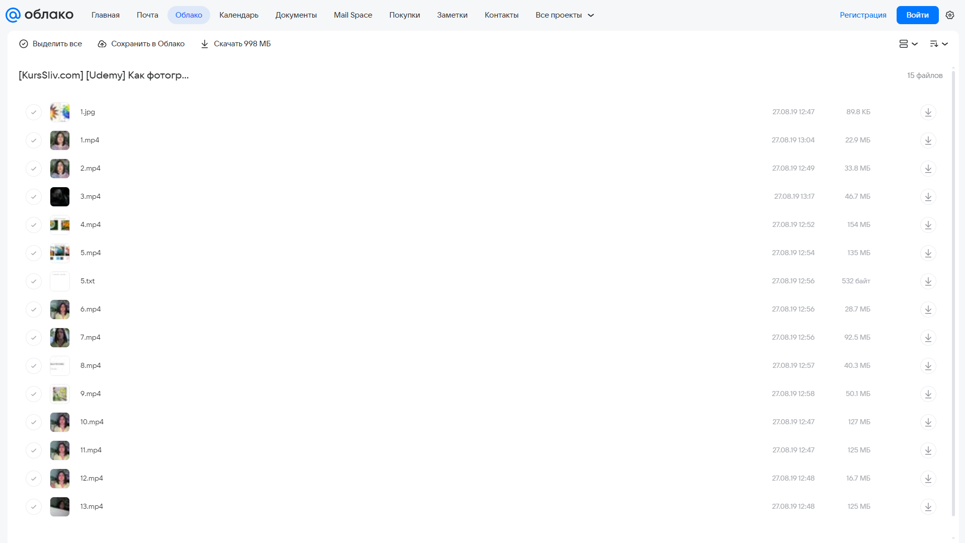Download the 1.jpg file via its arrow icon
965x543 pixels.
[x=928, y=112]
